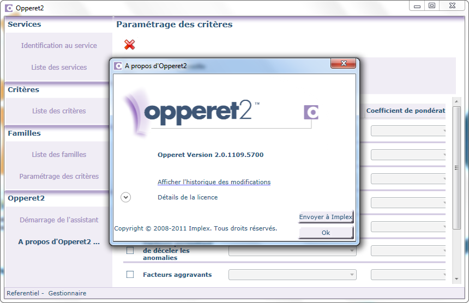
Task: Close the Opperet2 main window
Action: [452, 5]
